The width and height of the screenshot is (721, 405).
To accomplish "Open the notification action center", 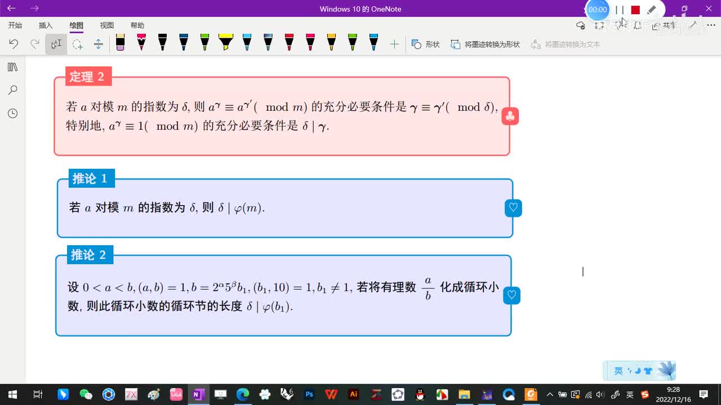I will click(704, 394).
